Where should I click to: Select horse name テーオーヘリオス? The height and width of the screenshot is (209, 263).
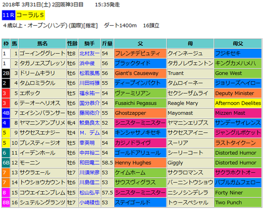[x=40, y=103]
